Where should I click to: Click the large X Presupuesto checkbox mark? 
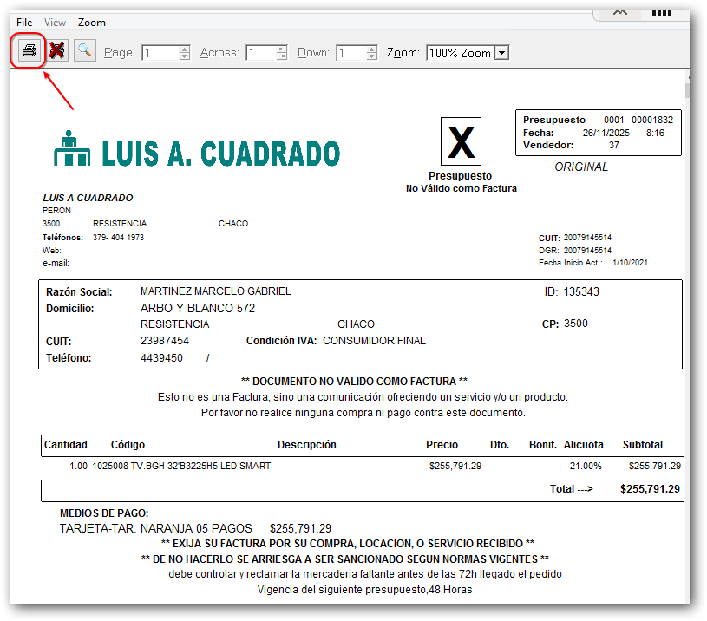coord(461,142)
